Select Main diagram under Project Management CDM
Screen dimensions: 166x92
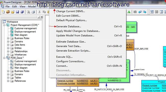pyautogui.click(x=21, y=35)
